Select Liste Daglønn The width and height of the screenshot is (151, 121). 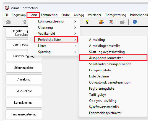pos(113,76)
